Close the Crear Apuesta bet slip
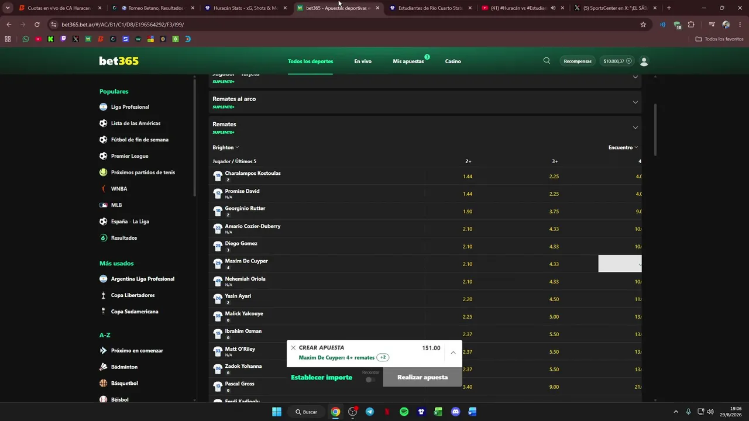This screenshot has width=749, height=421. pyautogui.click(x=293, y=348)
